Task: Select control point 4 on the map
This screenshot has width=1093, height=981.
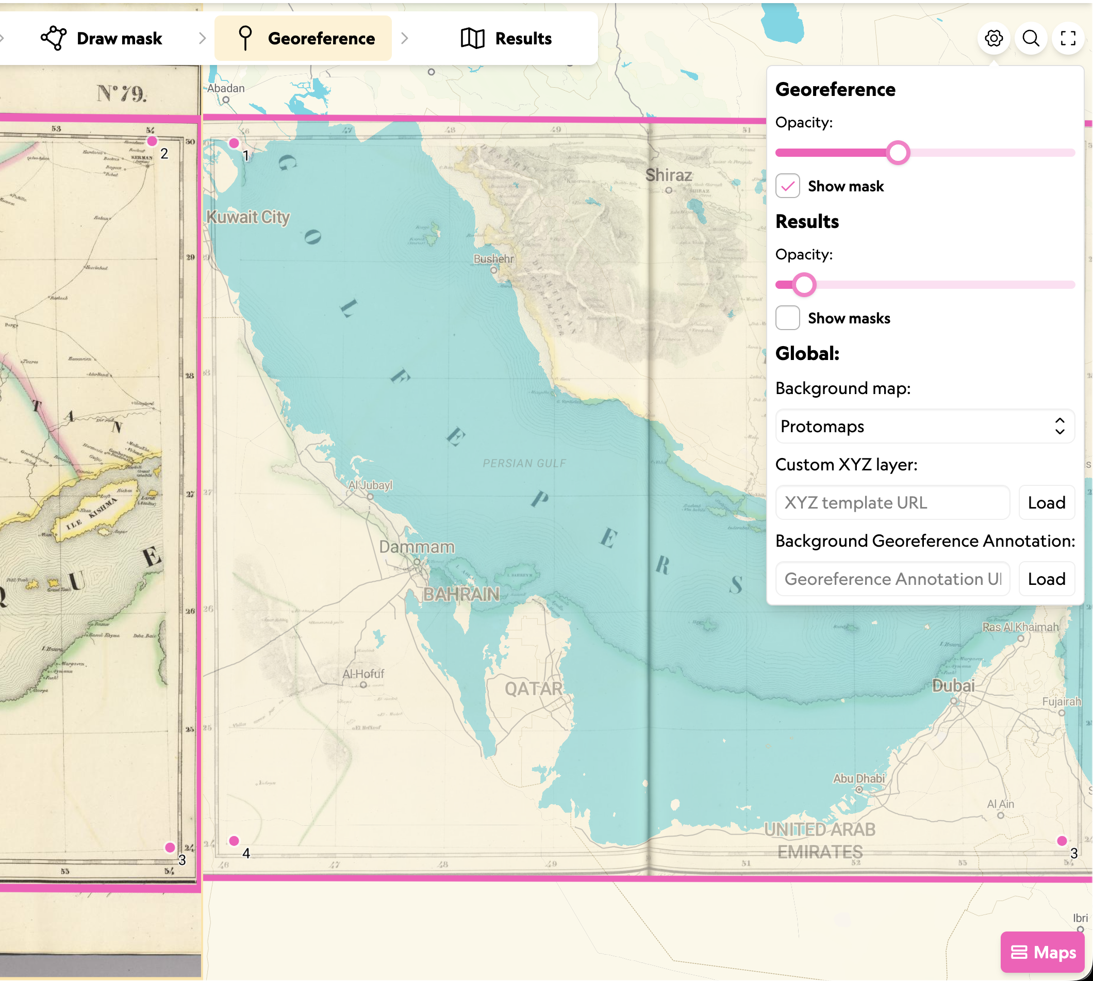Action: pyautogui.click(x=234, y=840)
